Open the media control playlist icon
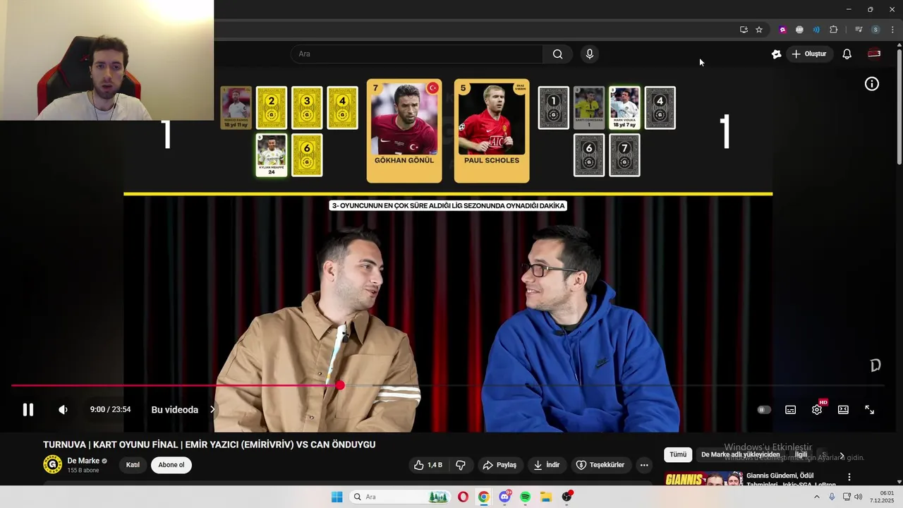903x508 pixels. 859,30
